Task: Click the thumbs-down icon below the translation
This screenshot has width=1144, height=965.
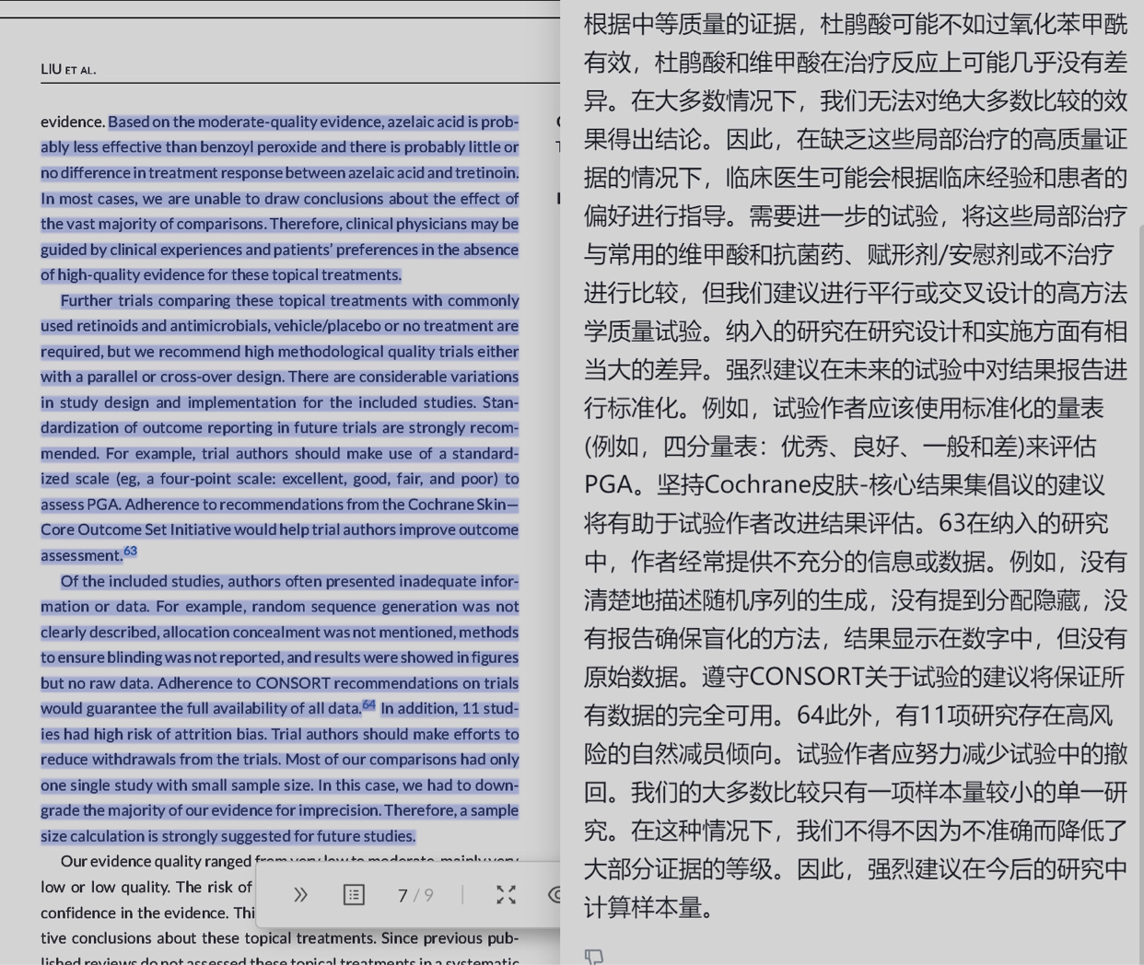Action: point(594,958)
